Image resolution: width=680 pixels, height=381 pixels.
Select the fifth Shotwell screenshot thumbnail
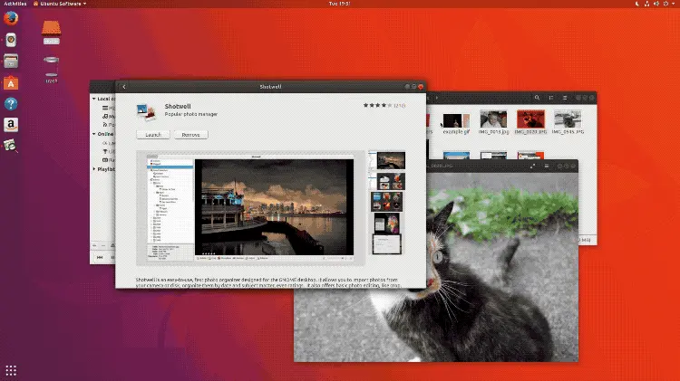(x=387, y=244)
